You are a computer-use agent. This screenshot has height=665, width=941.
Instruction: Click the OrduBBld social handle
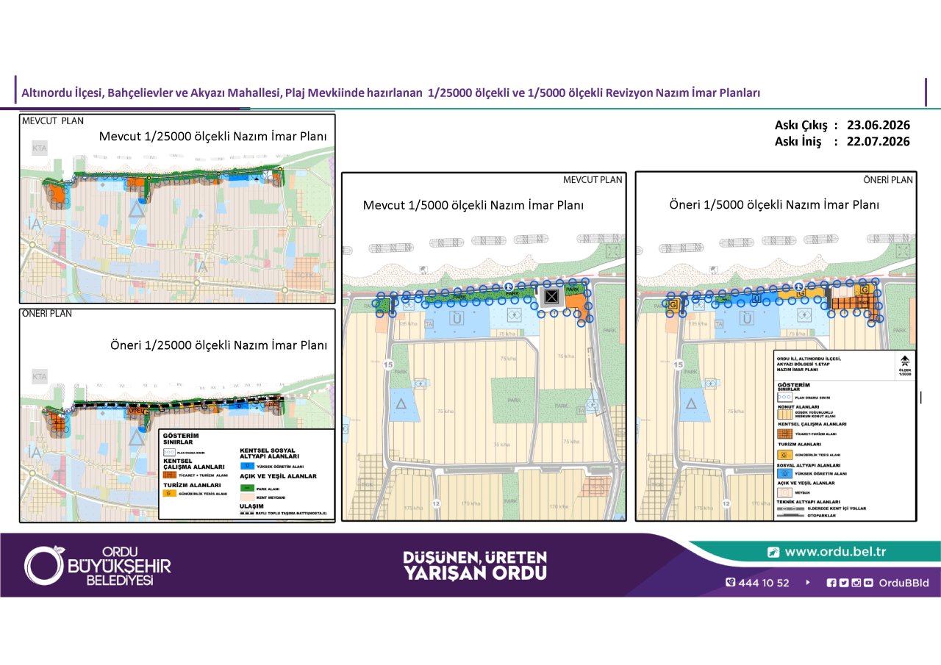point(904,583)
